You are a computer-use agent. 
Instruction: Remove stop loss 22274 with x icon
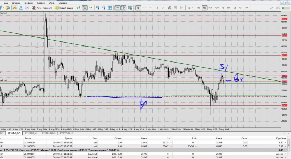click(171, 143)
